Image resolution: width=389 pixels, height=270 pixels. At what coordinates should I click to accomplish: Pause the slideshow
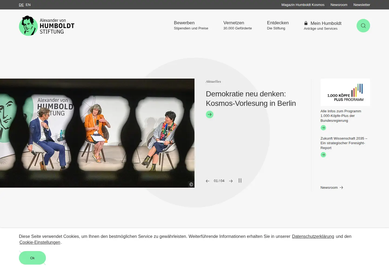pyautogui.click(x=240, y=181)
